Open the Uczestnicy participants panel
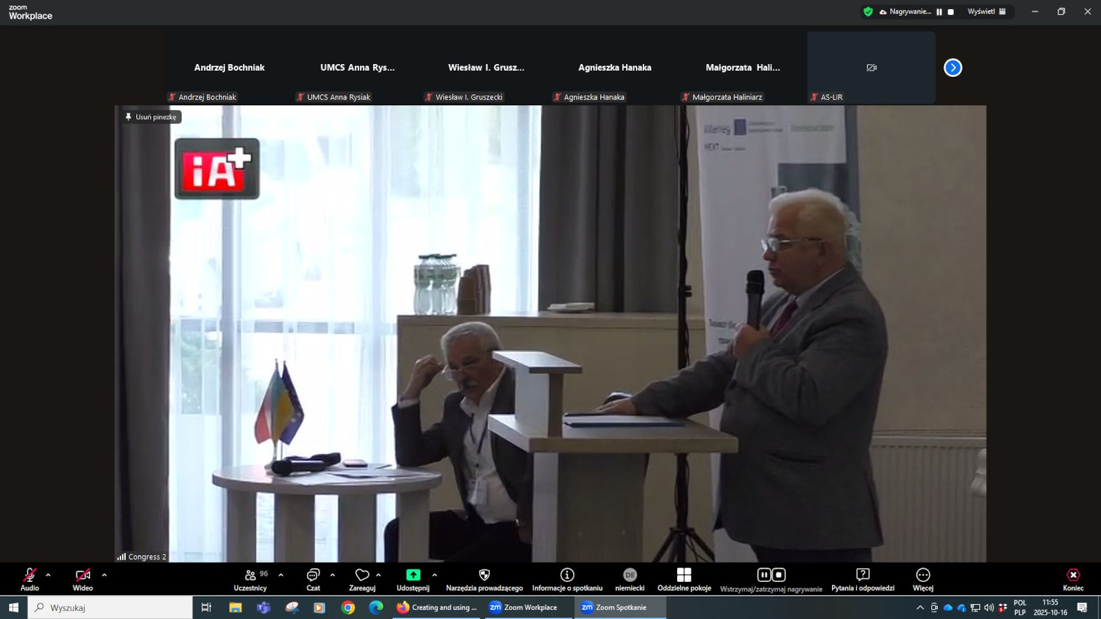 coord(250,578)
